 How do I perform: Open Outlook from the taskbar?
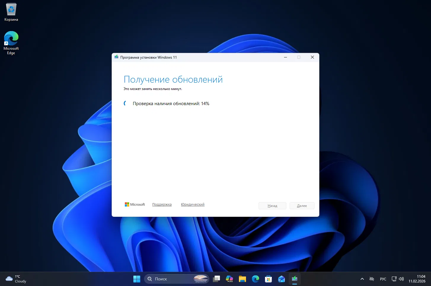pos(282,279)
